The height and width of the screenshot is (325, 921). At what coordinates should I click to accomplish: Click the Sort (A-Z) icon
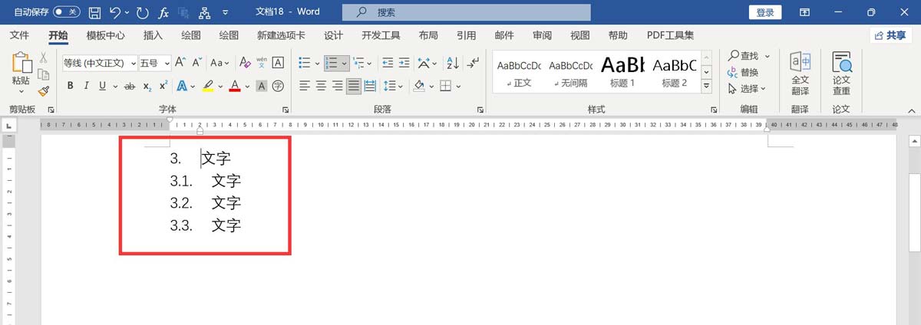click(x=453, y=63)
